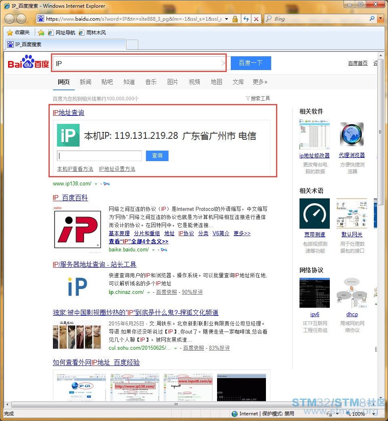Switch to the 贴吧 search tab

pyautogui.click(x=107, y=82)
